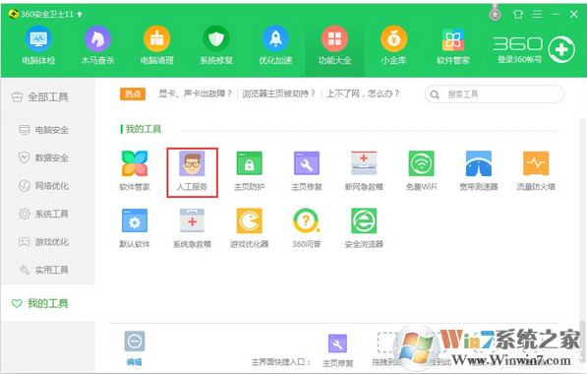The image size is (587, 374).
Task: Open link 上不了网，怎么办？
Action: pyautogui.click(x=363, y=93)
